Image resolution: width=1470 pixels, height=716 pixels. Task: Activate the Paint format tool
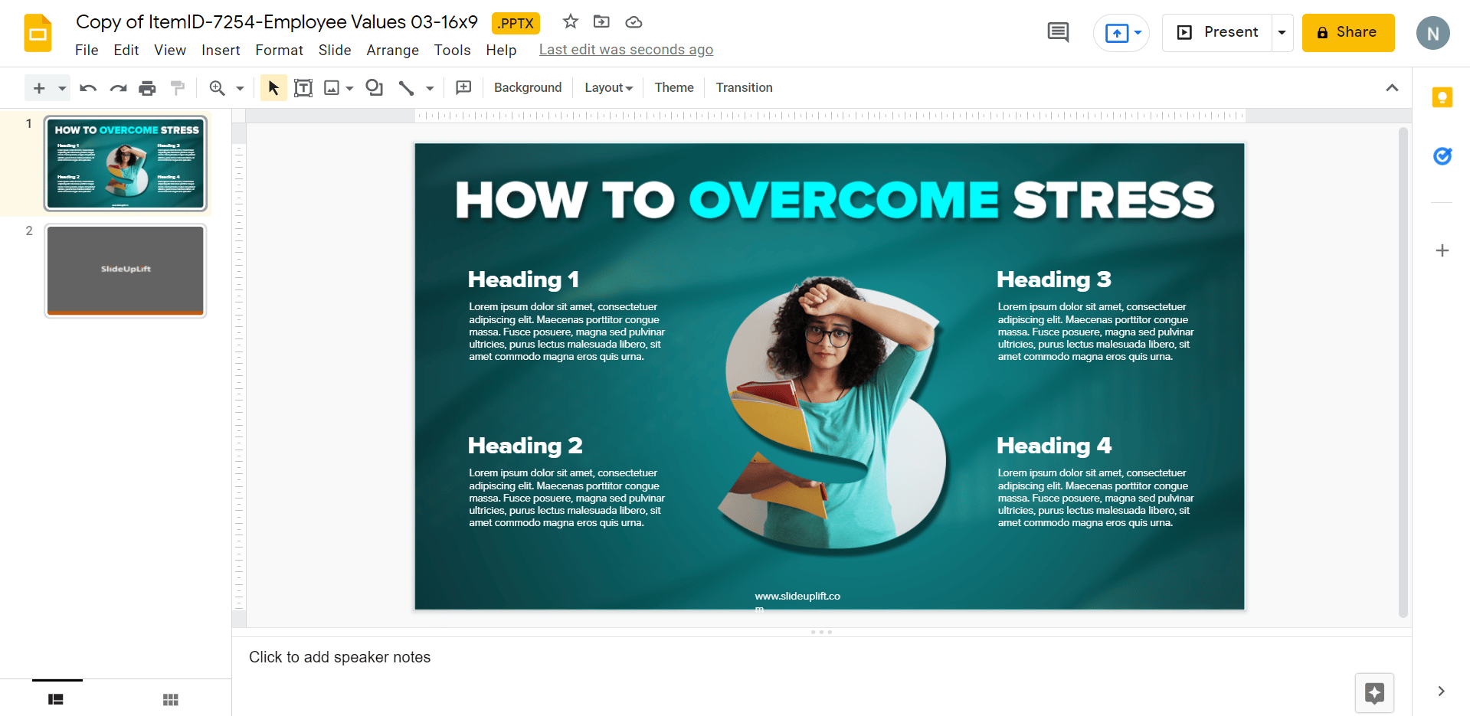[178, 87]
